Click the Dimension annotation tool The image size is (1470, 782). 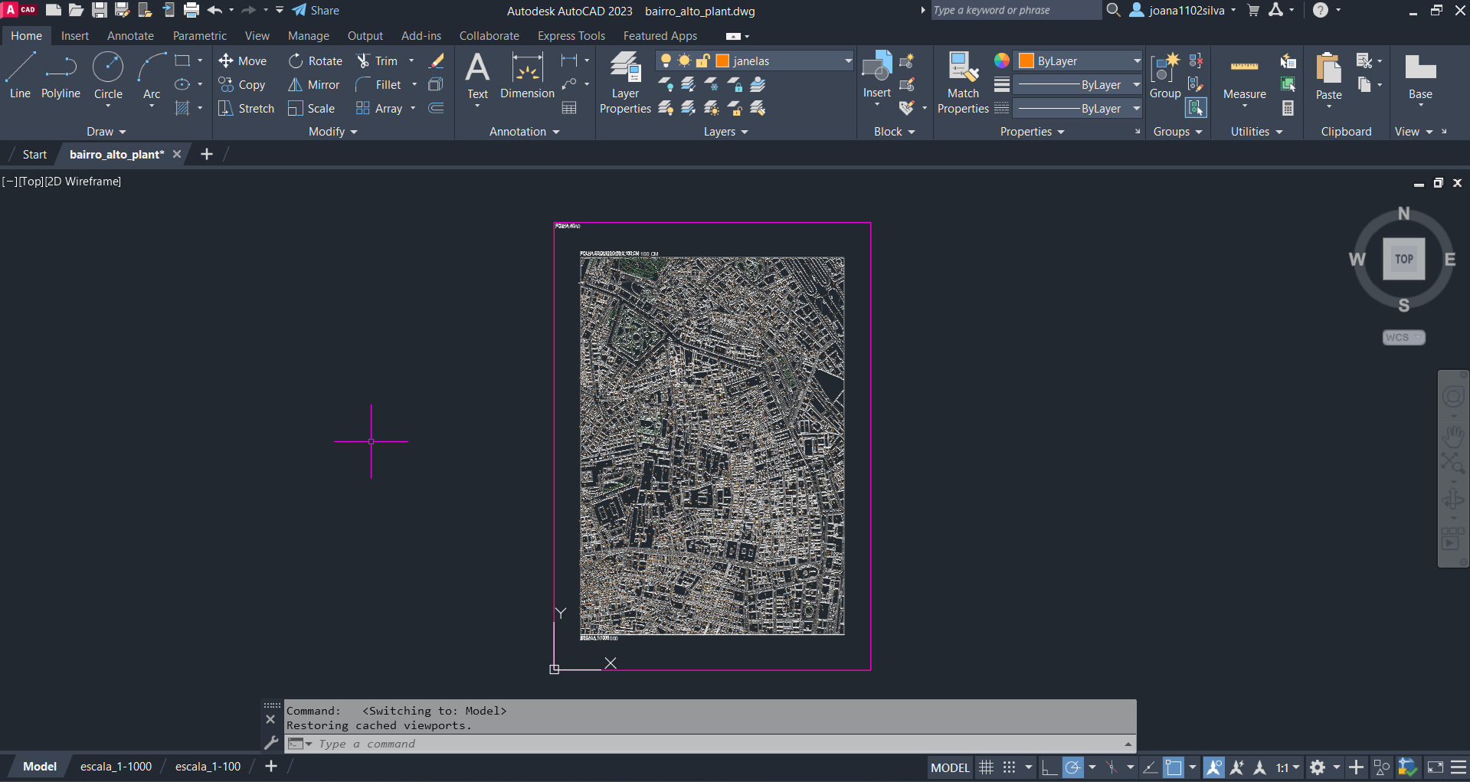[527, 76]
